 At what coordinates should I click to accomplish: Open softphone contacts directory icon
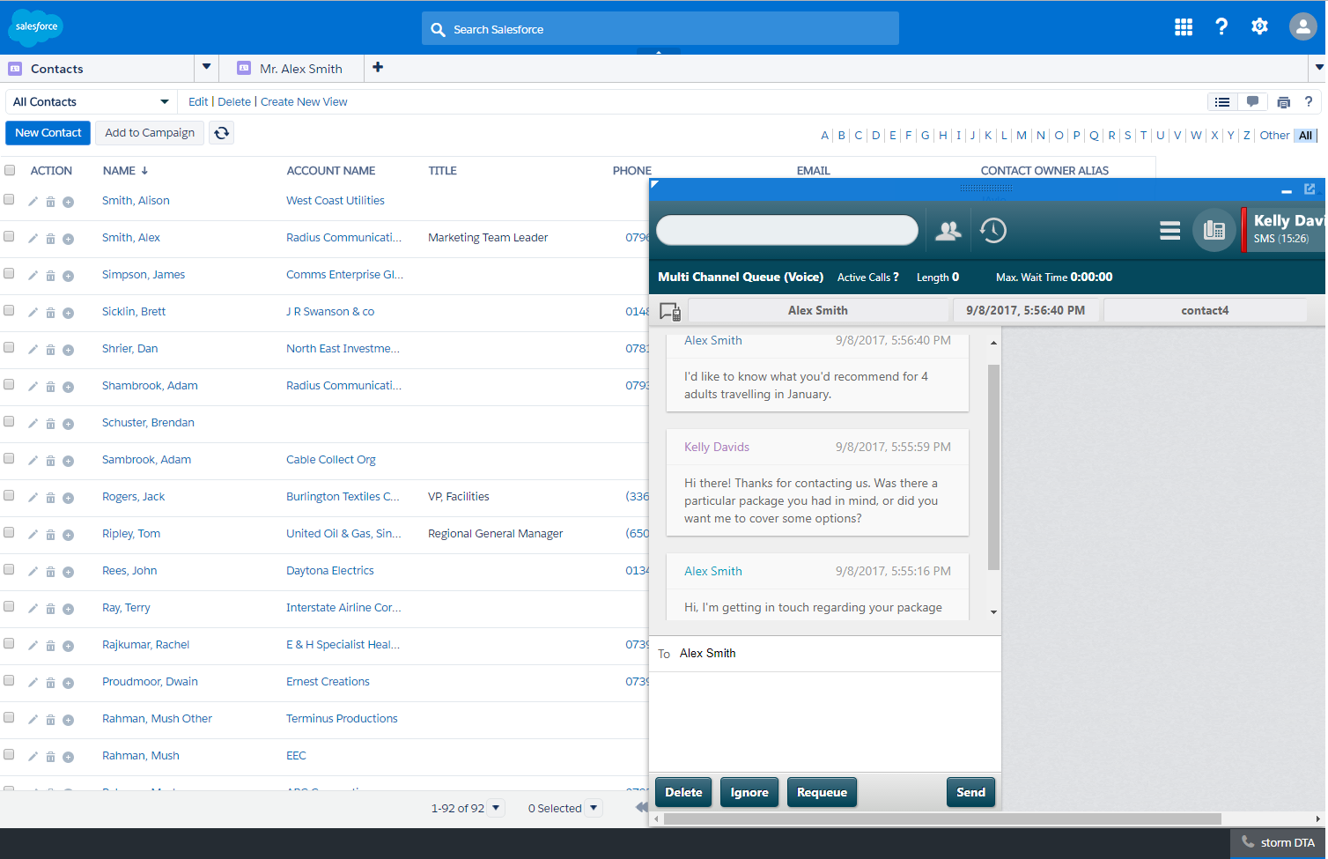tap(948, 231)
